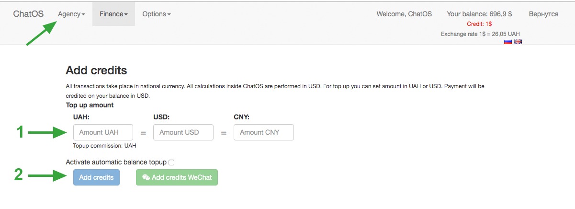Focus the Amount CNY input field
The image size is (575, 209).
[x=264, y=132]
